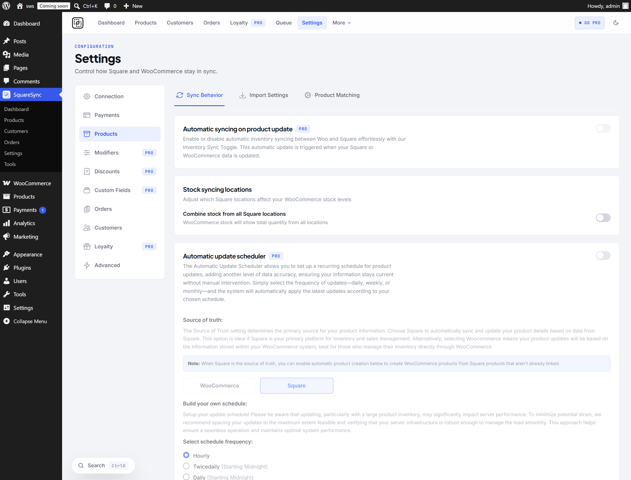Open comments bubble in admin bar
Viewport: 631px width, 480px height.
(107, 6)
